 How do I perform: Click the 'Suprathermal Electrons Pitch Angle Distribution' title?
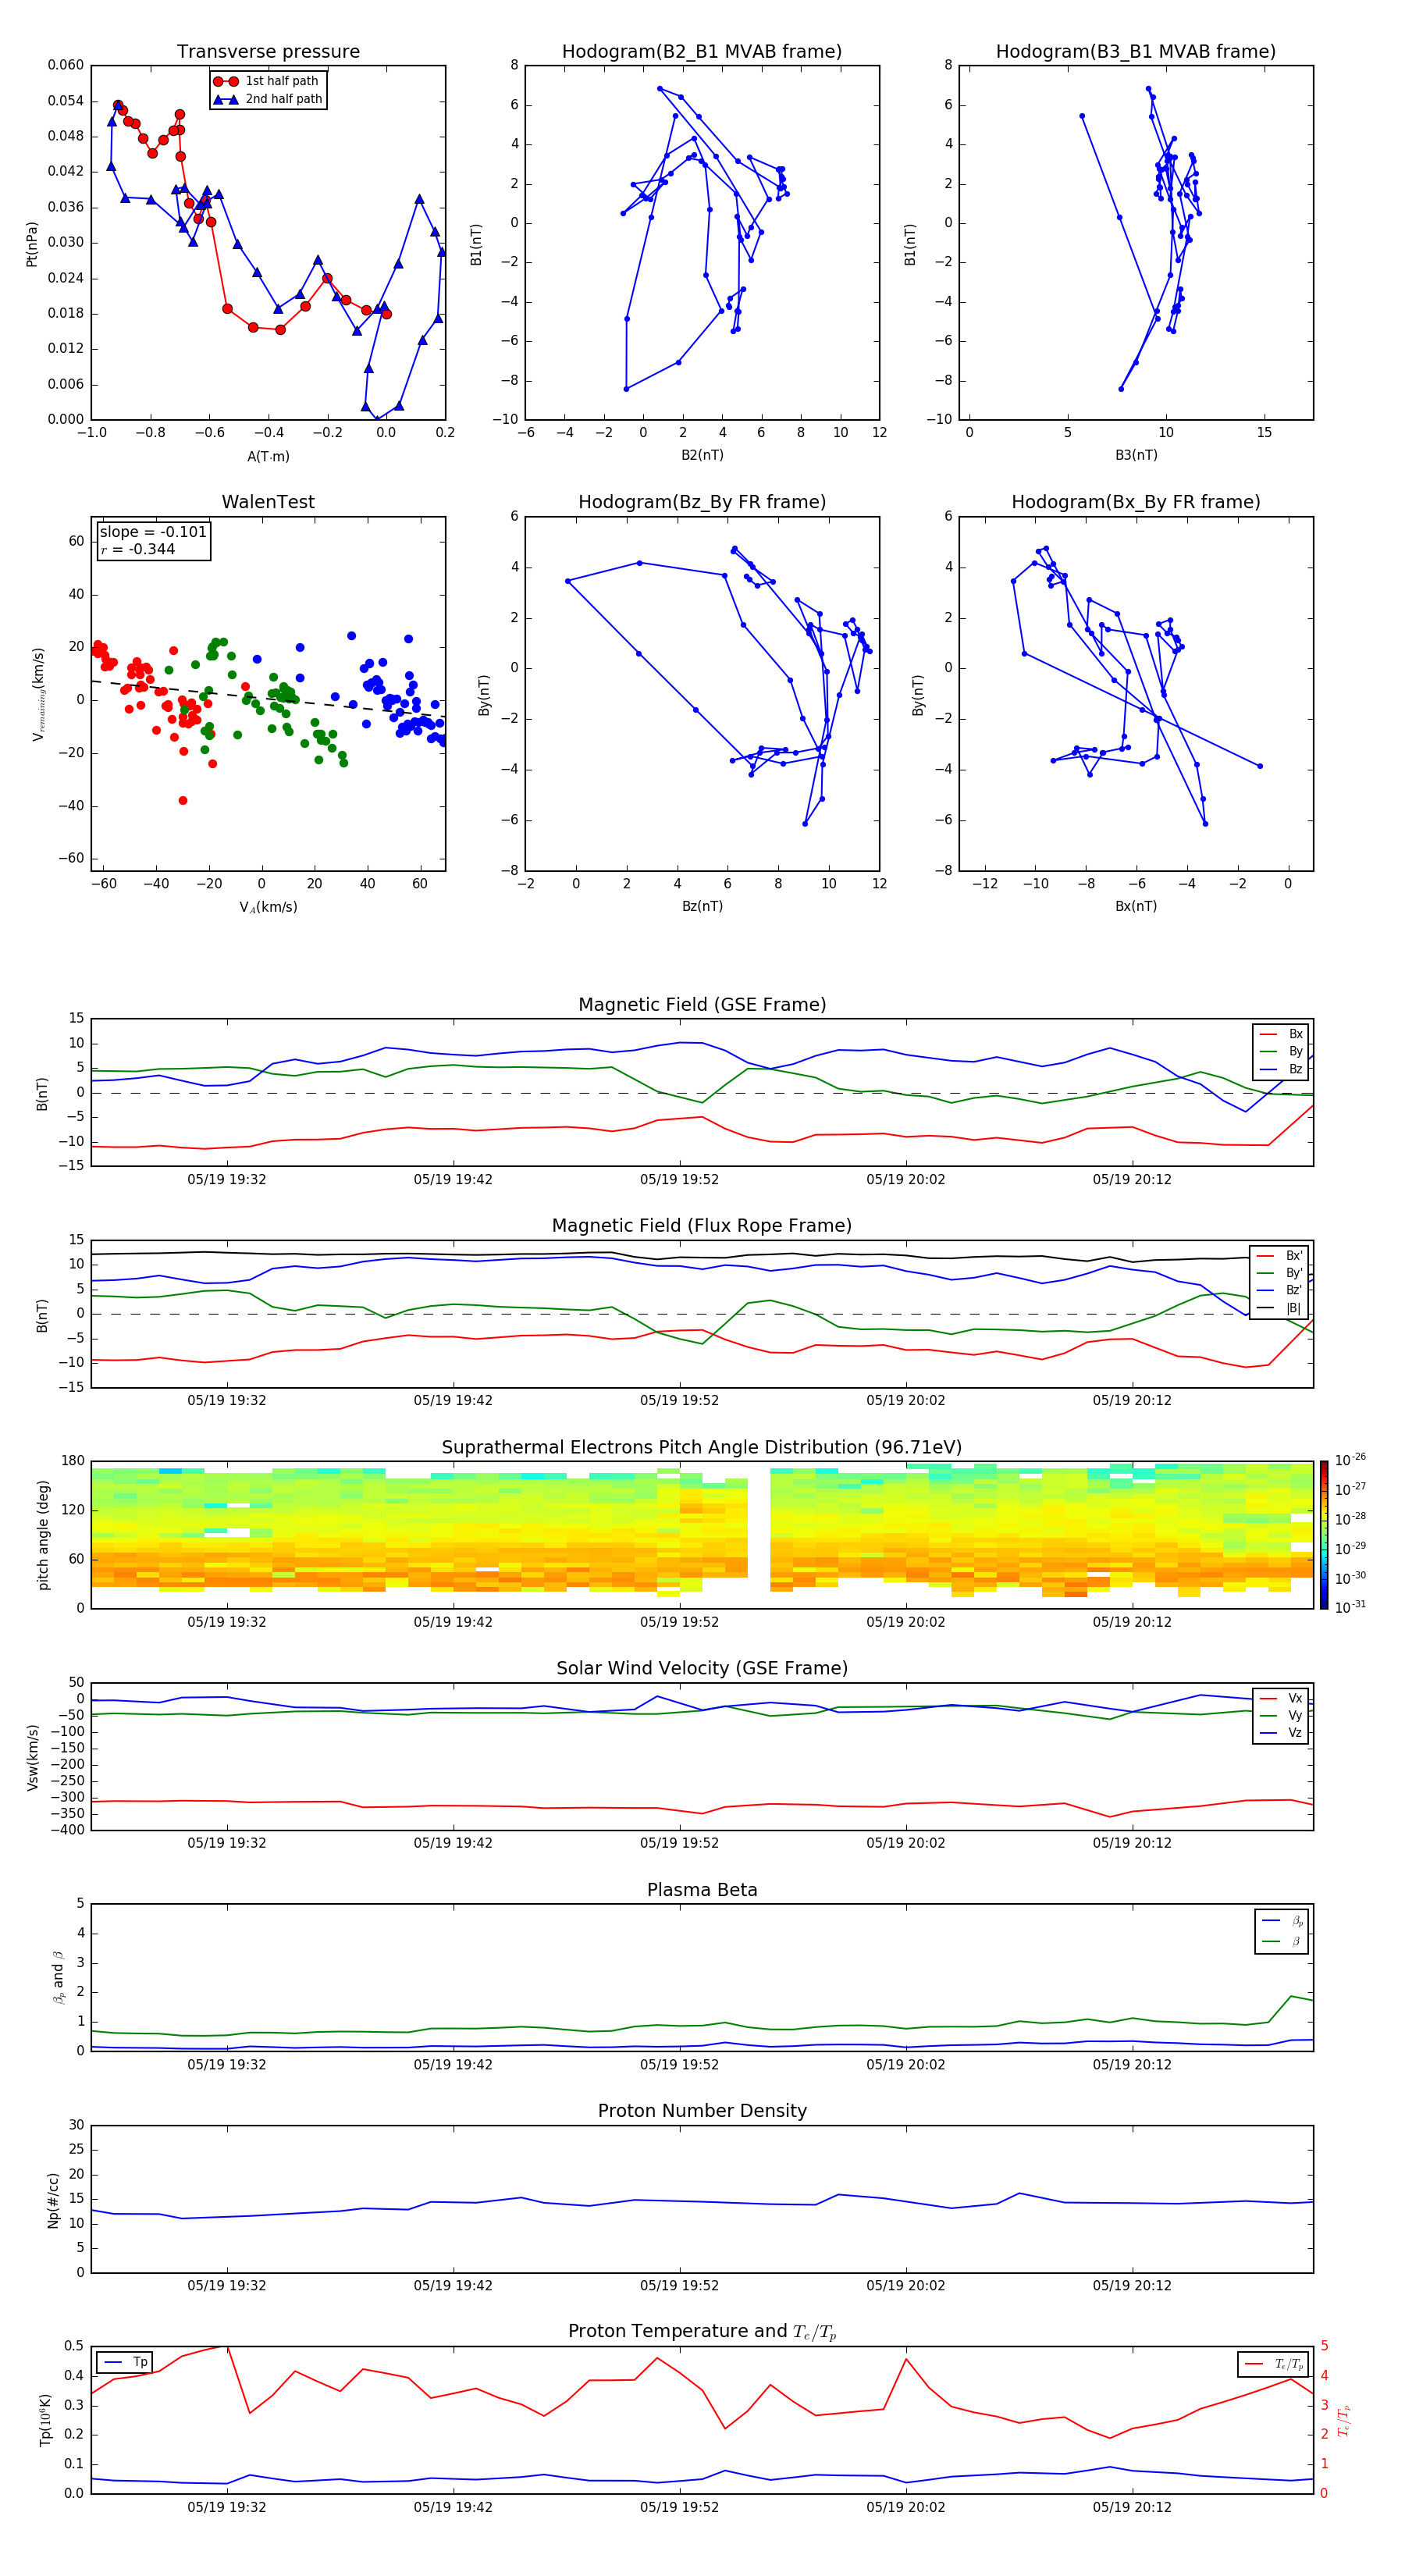tap(702, 1447)
